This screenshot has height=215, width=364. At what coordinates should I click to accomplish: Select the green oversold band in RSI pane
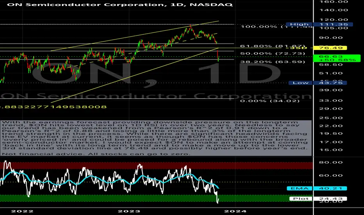pyautogui.click(x=156, y=198)
